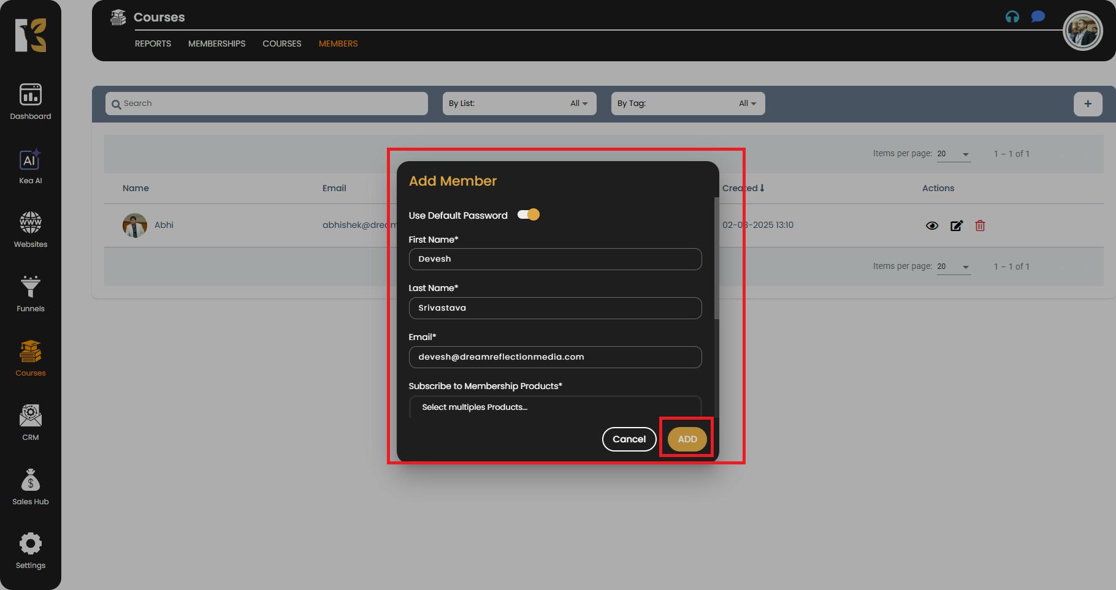Delete member Abhi with trash icon
1116x590 pixels.
pyautogui.click(x=980, y=225)
